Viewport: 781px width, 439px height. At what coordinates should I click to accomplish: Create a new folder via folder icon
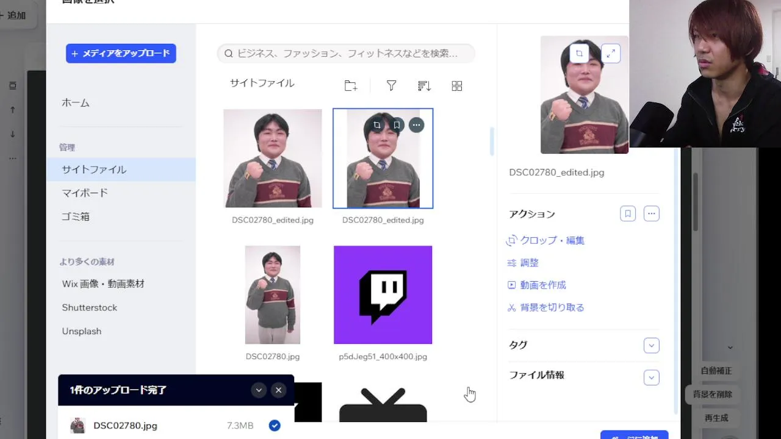[351, 86]
